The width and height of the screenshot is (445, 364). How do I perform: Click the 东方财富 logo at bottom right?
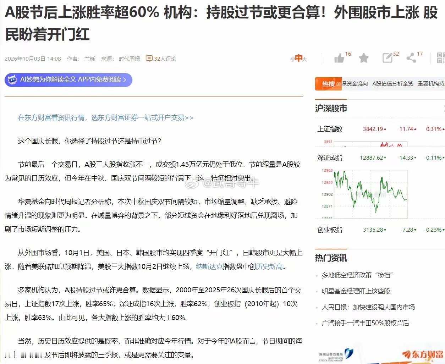click(x=423, y=354)
